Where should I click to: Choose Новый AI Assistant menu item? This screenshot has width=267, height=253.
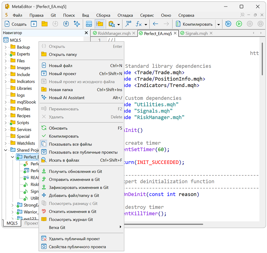click(81, 98)
